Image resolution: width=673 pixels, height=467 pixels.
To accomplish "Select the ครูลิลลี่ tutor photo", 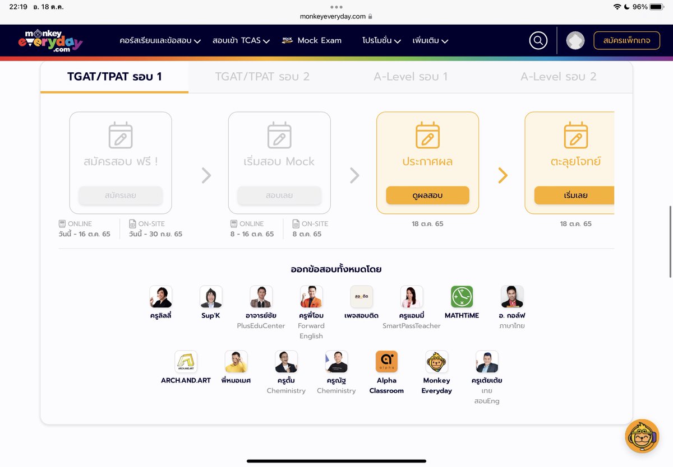I will (x=161, y=297).
